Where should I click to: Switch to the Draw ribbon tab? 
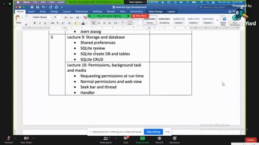pyautogui.click(x=42, y=12)
